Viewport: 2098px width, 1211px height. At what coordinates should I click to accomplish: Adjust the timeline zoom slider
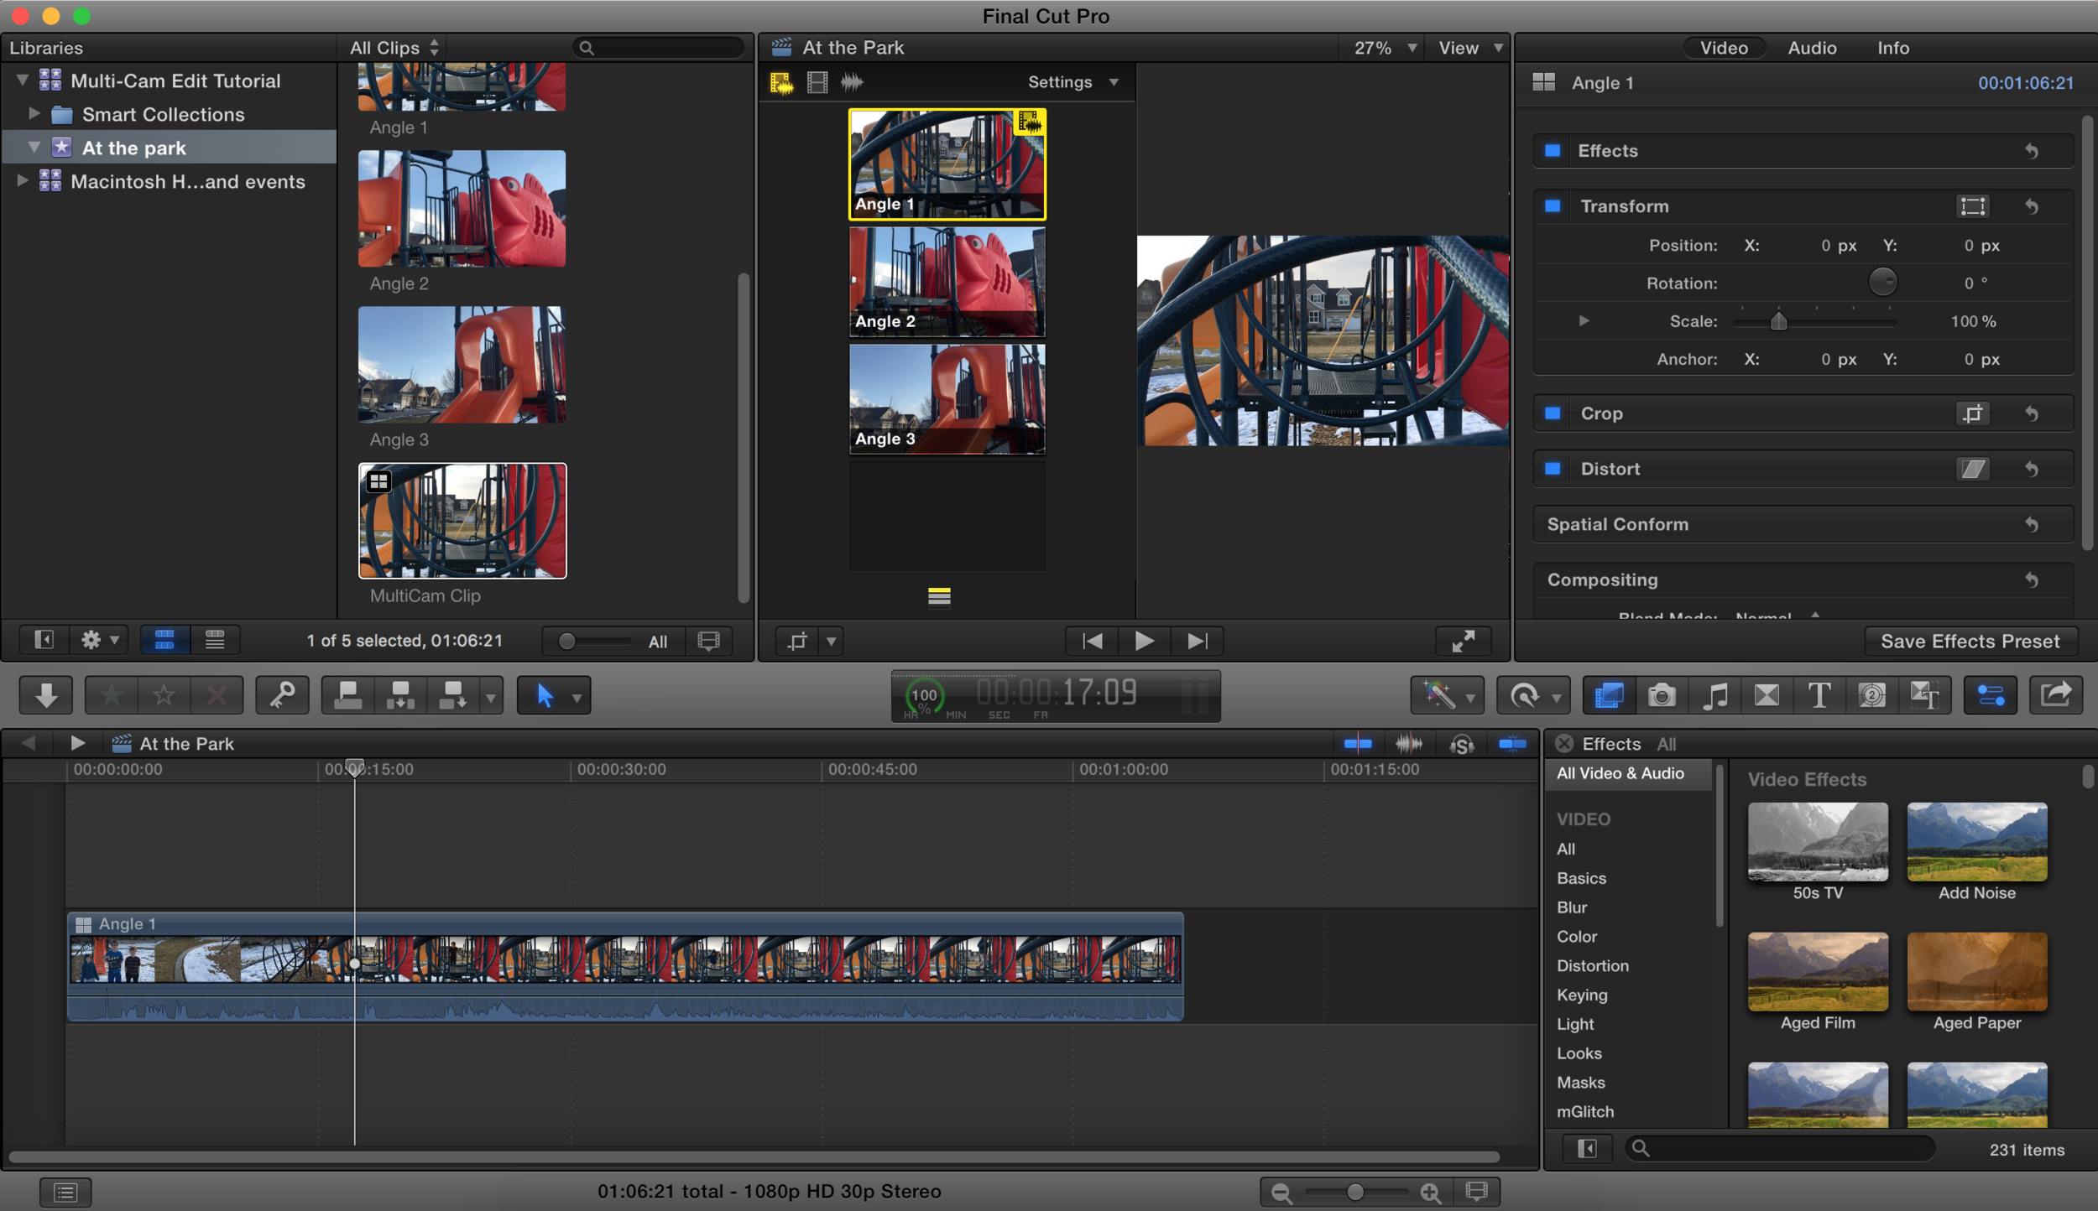tap(1354, 1192)
